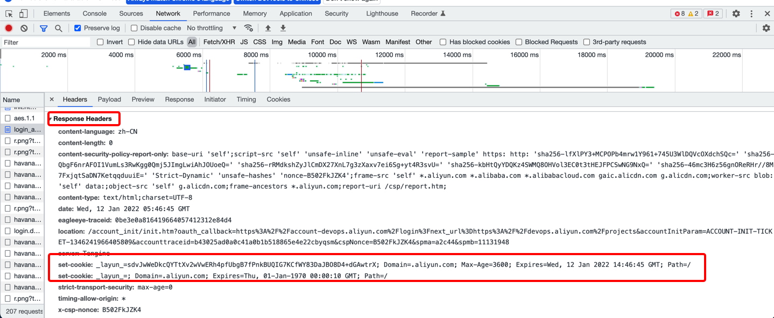Export HAR file with download arrow

click(x=283, y=28)
